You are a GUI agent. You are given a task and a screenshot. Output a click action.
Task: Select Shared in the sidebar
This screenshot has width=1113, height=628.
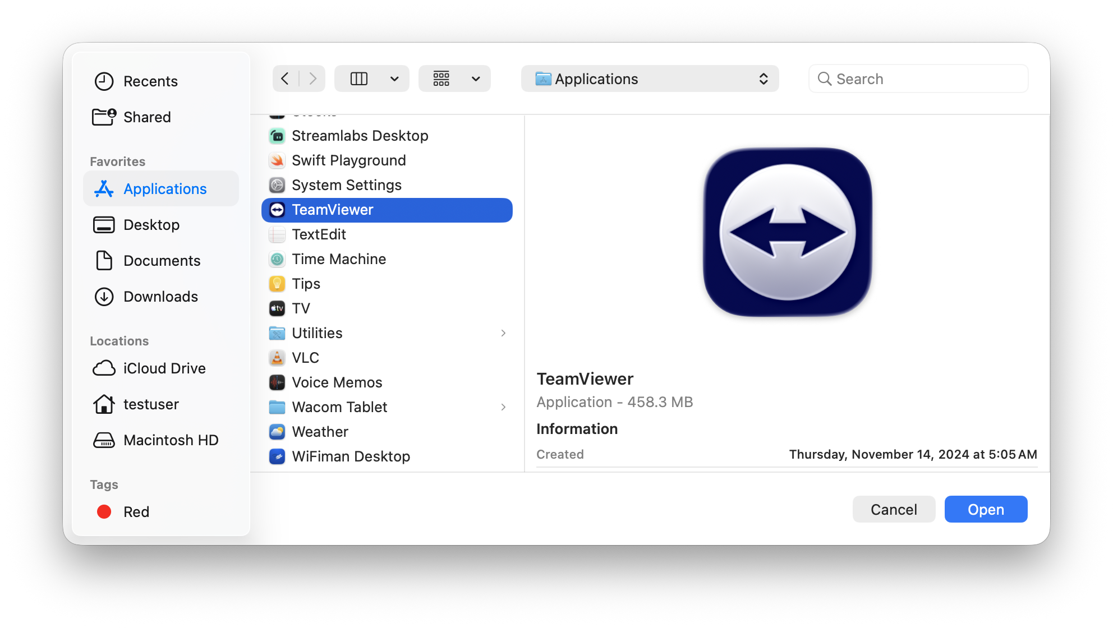click(x=161, y=117)
